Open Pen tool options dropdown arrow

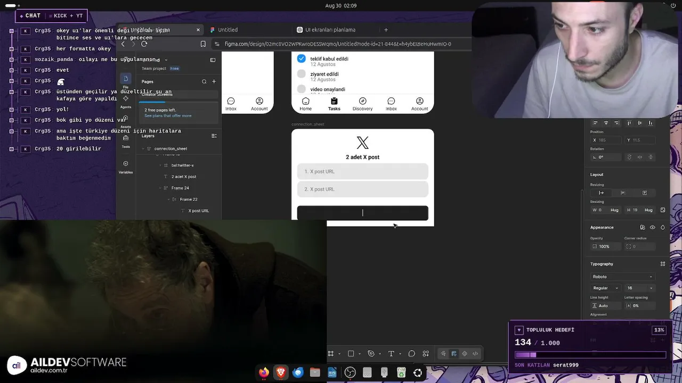(379, 354)
